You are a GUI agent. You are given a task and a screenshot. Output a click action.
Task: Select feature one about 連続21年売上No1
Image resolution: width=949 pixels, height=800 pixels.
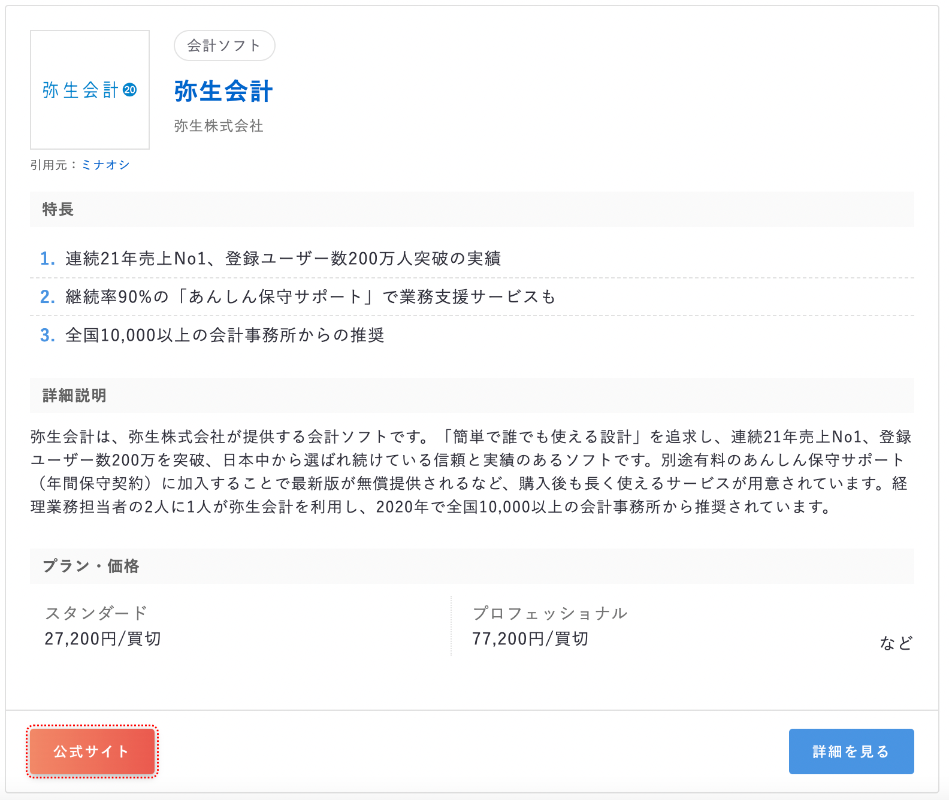tap(283, 259)
